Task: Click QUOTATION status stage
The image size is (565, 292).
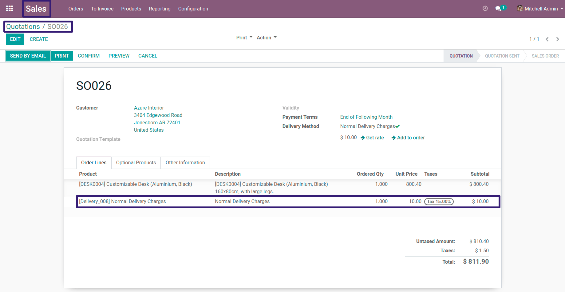Action: click(461, 56)
